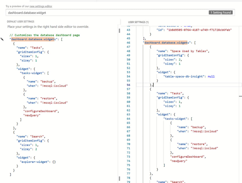Click 'tasks-widget' key in default settings
Image resolution: width=242 pixels, height=183 pixels.
coord(32,73)
